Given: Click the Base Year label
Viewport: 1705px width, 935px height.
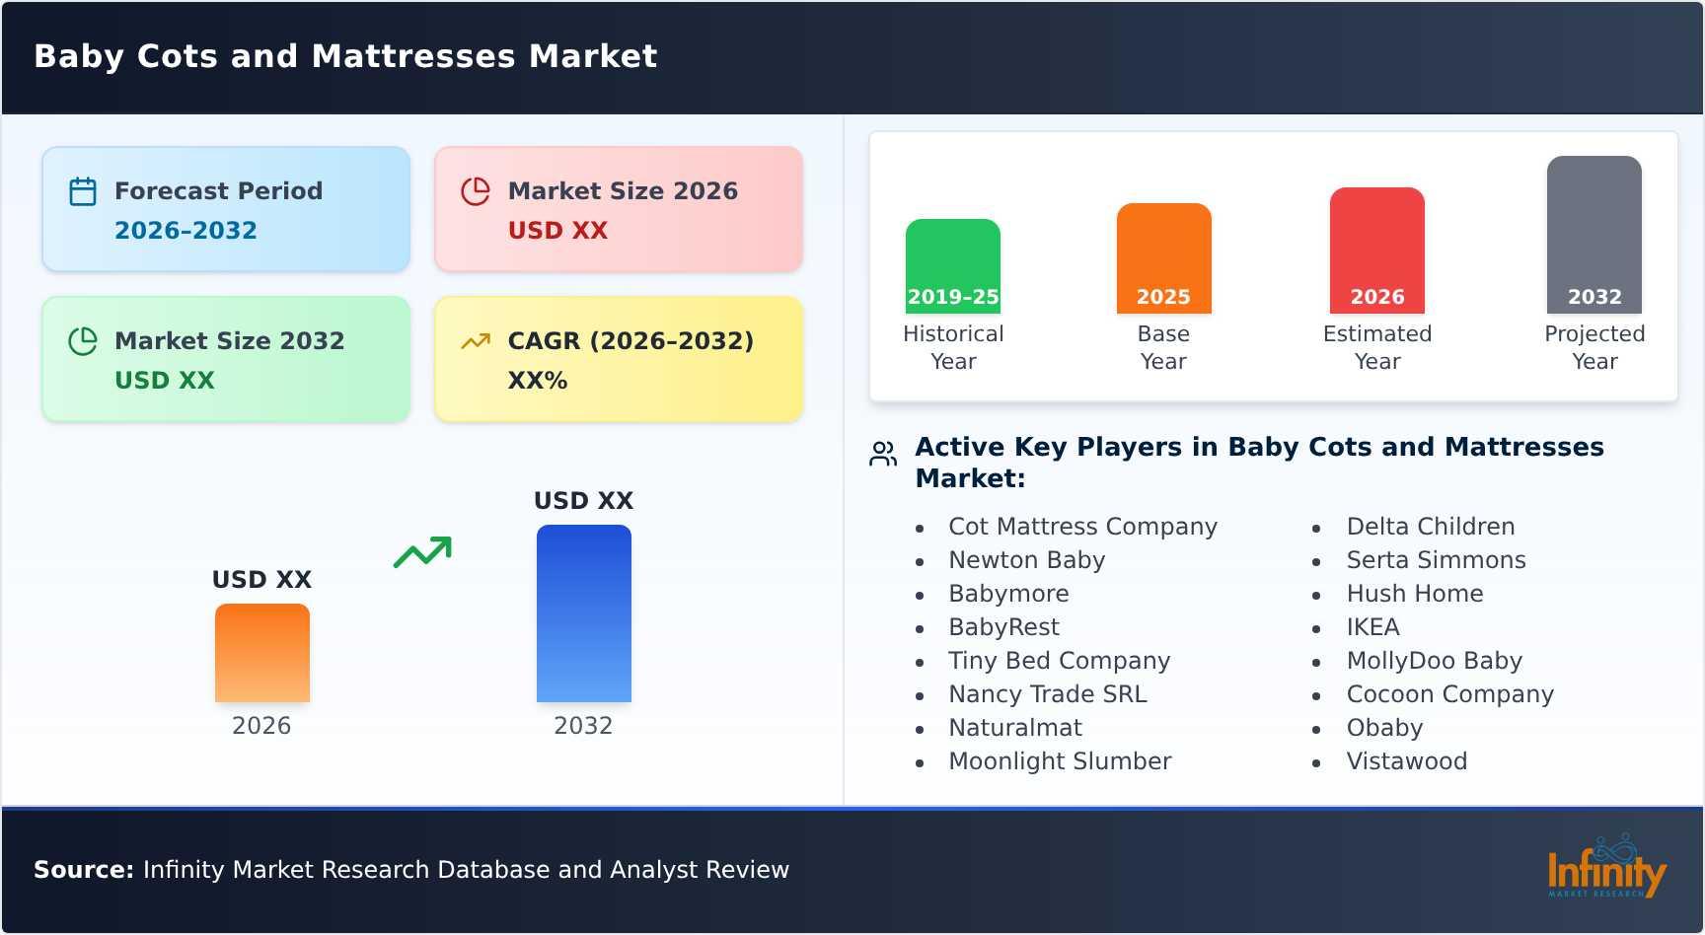Looking at the screenshot, I should 1163,347.
